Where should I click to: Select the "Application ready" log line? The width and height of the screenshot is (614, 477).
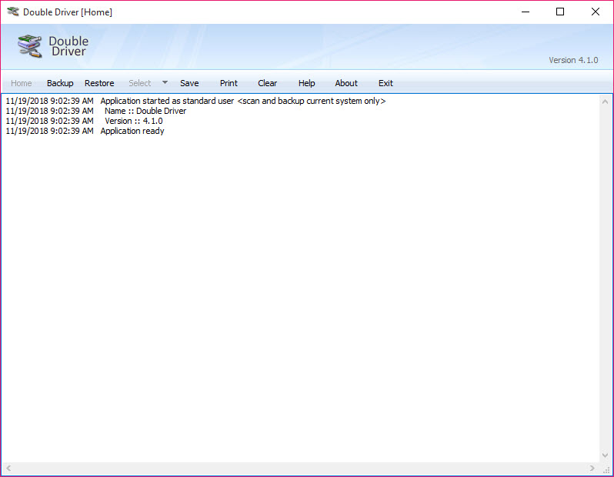[132, 131]
